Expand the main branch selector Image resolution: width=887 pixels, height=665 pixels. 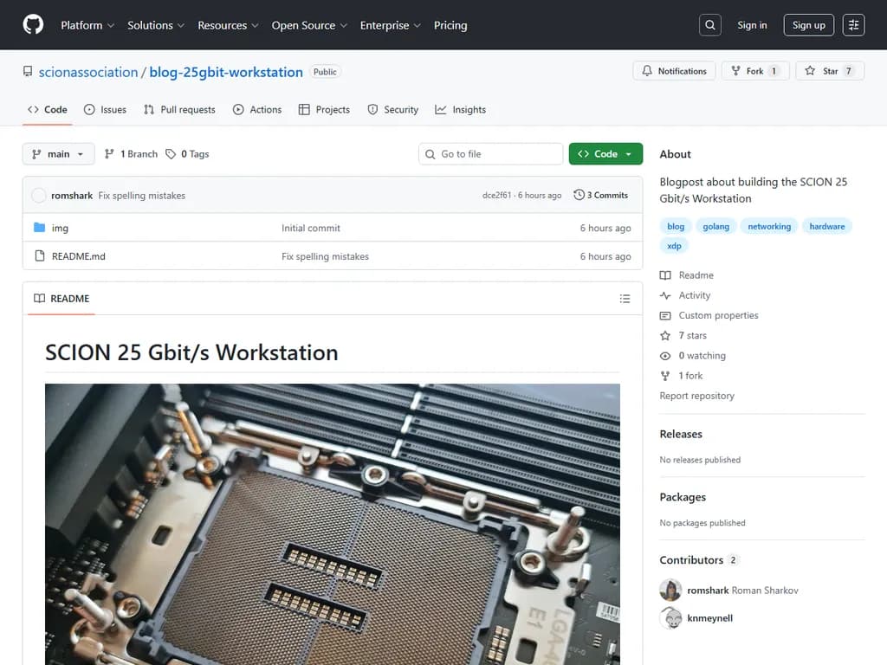tap(58, 153)
